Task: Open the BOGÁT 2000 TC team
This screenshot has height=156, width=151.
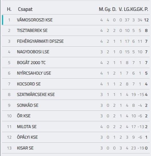Action: pyautogui.click(x=31, y=63)
